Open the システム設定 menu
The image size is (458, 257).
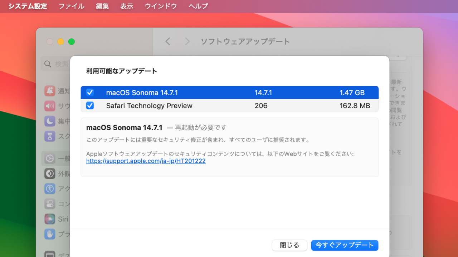pyautogui.click(x=28, y=6)
